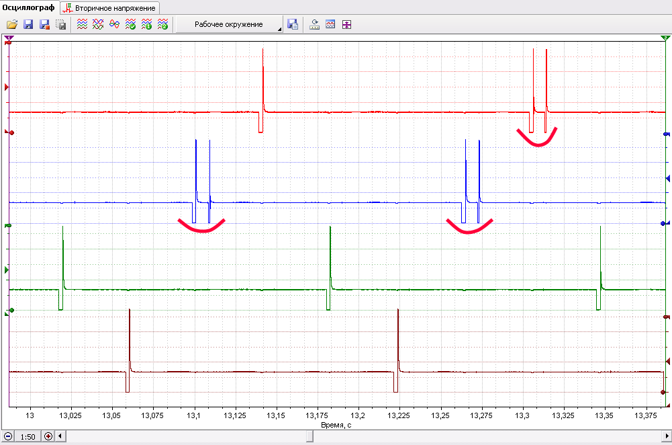Click the 13,1 time axis label
672x445 pixels.
[x=194, y=415]
